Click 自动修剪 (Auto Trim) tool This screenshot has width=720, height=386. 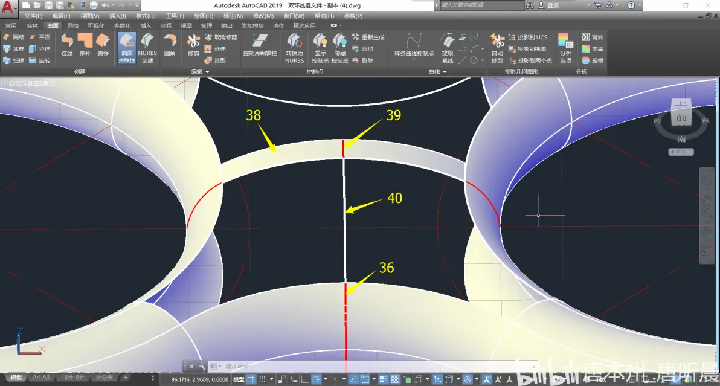(x=497, y=48)
